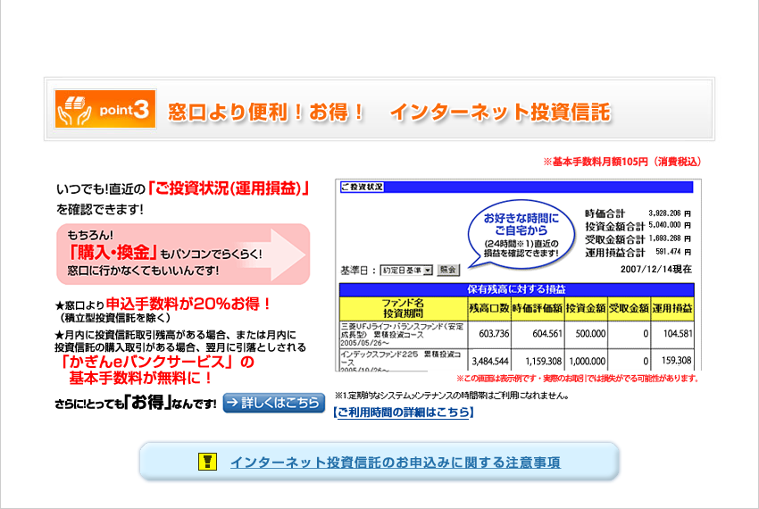The height and width of the screenshot is (509, 759).
Task: Click the 104,581 profit cell
Action: pos(678,334)
